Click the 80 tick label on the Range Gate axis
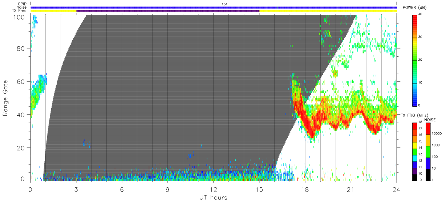This screenshot has width=446, height=205. [21, 49]
